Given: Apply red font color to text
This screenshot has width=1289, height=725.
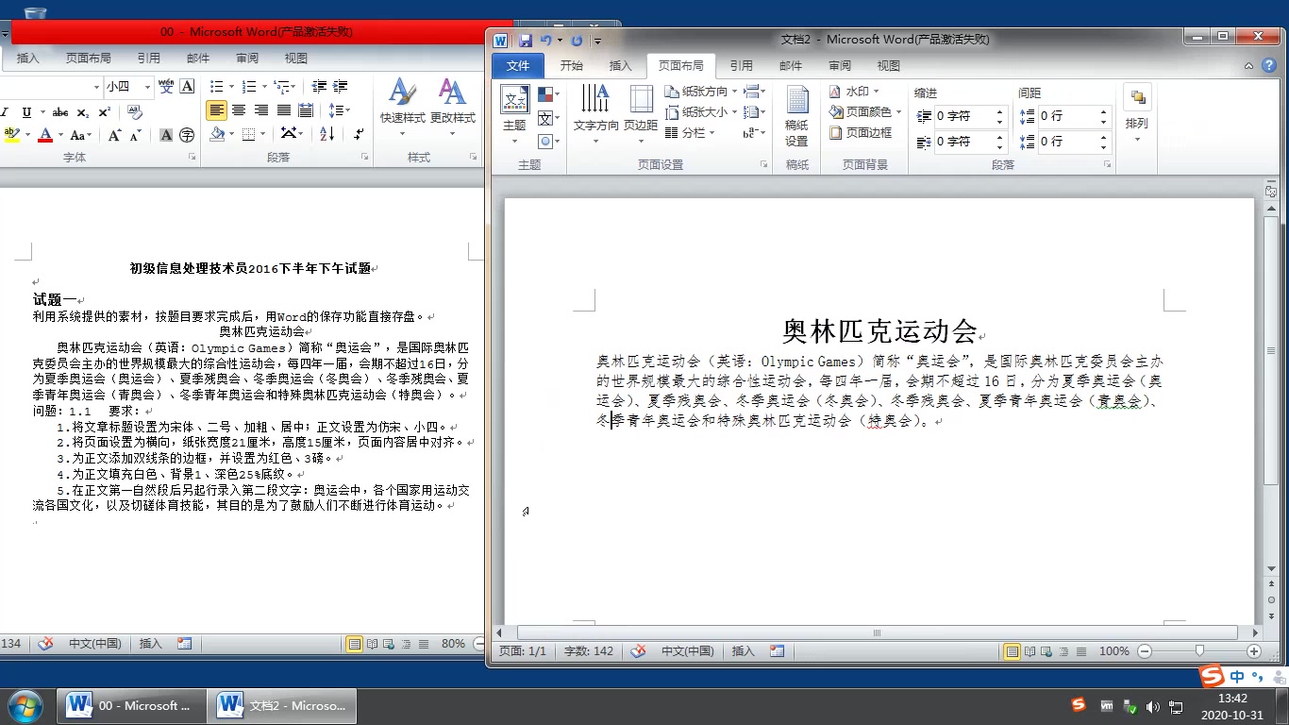Looking at the screenshot, I should click(x=45, y=133).
